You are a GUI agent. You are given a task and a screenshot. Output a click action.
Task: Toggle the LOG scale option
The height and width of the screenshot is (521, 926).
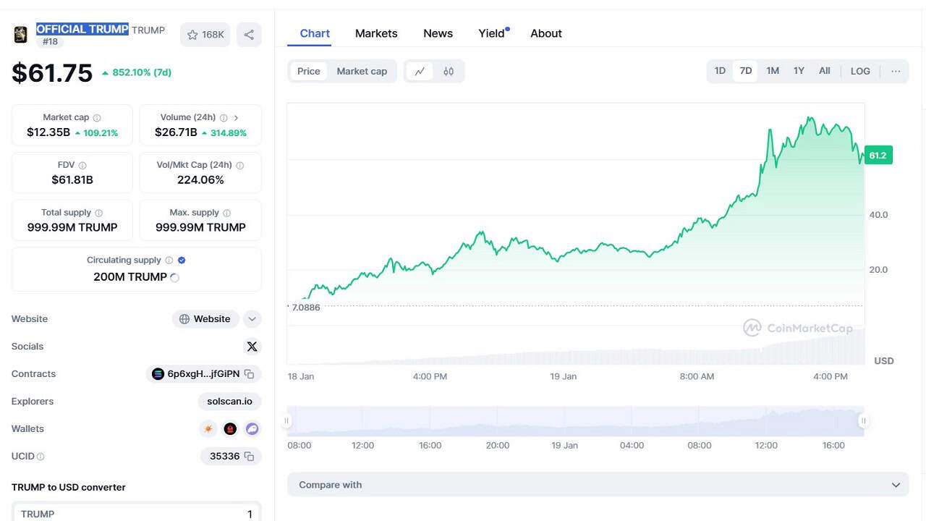860,71
